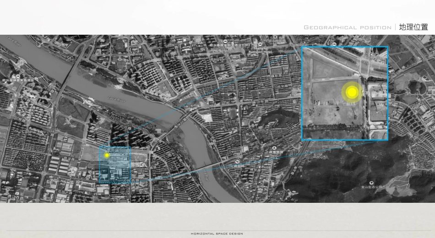The height and width of the screenshot is (238, 435).
Task: Click the Baiguan district label
Action: [218, 59]
